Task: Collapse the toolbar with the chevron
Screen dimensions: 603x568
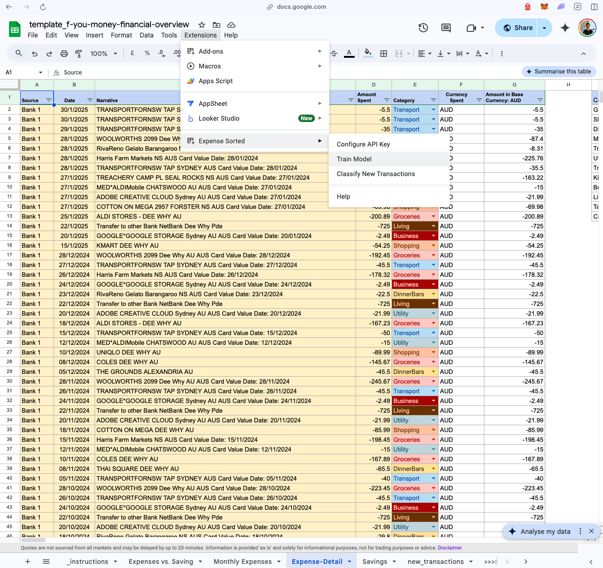Action: pos(584,54)
